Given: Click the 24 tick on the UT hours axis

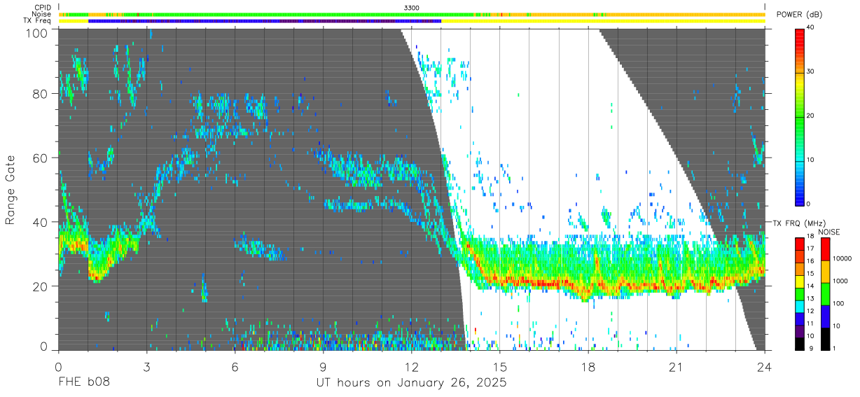Looking at the screenshot, I should pyautogui.click(x=765, y=366).
